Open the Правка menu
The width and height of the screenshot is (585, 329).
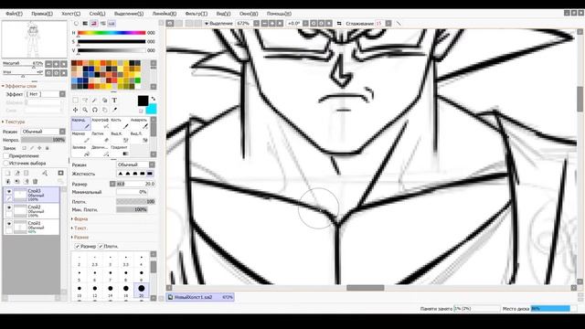(42, 14)
